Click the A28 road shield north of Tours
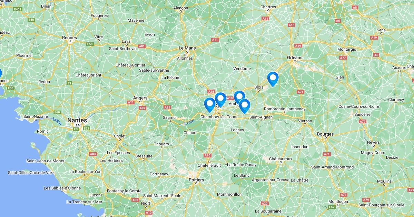Screen dimensions: 414x217 pyautogui.click(x=211, y=92)
